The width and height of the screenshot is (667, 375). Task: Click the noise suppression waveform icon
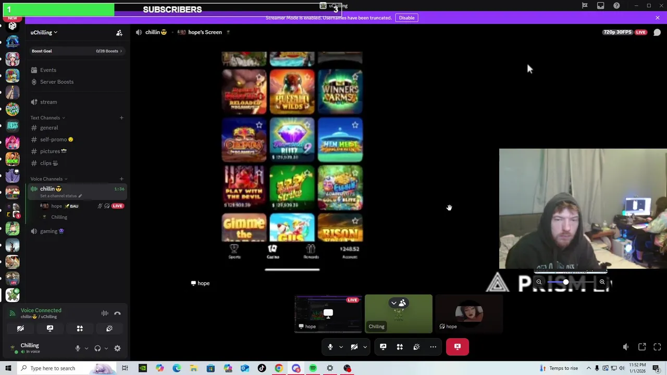coord(105,313)
